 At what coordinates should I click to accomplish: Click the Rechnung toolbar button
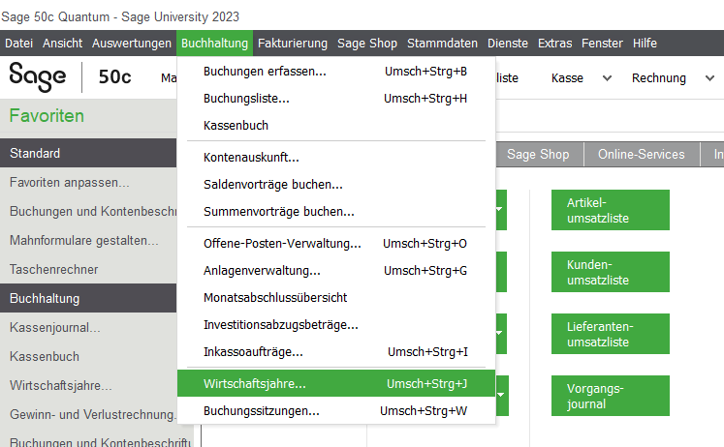(x=659, y=78)
